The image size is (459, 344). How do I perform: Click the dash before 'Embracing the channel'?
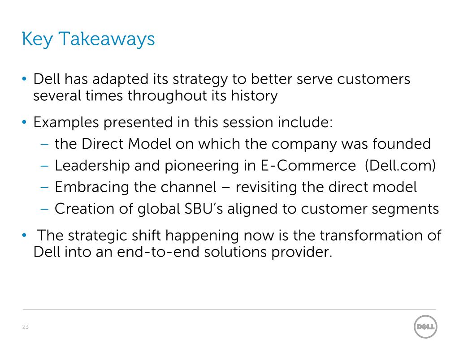44,188
